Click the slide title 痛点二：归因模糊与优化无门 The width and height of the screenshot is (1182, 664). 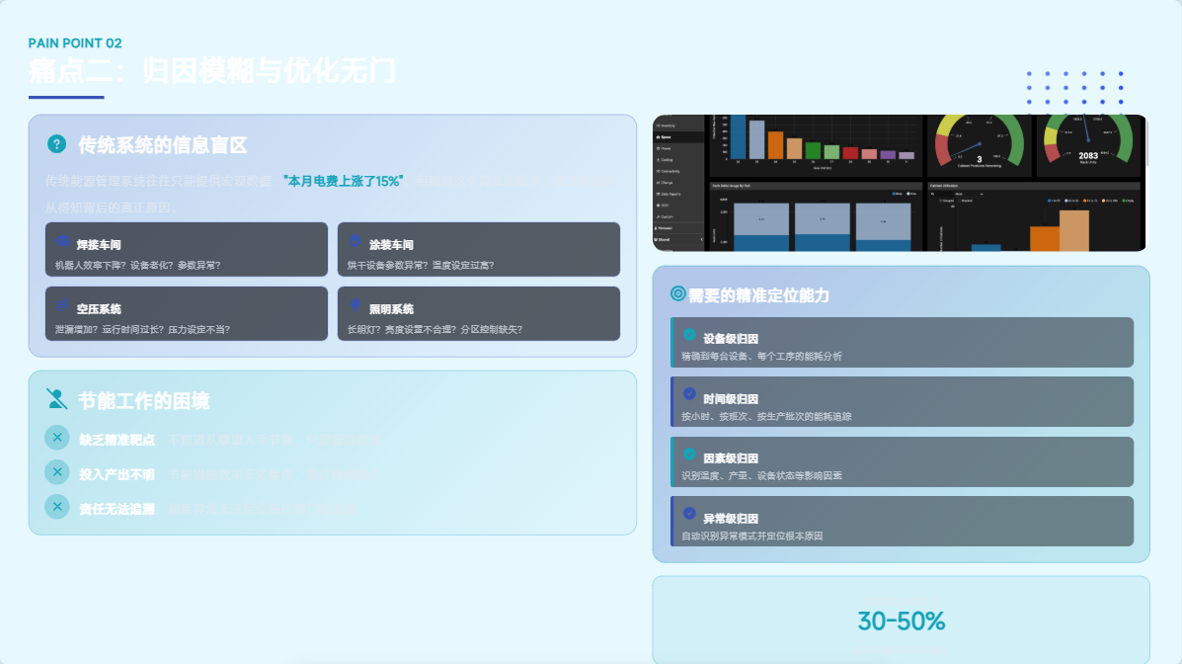[212, 71]
